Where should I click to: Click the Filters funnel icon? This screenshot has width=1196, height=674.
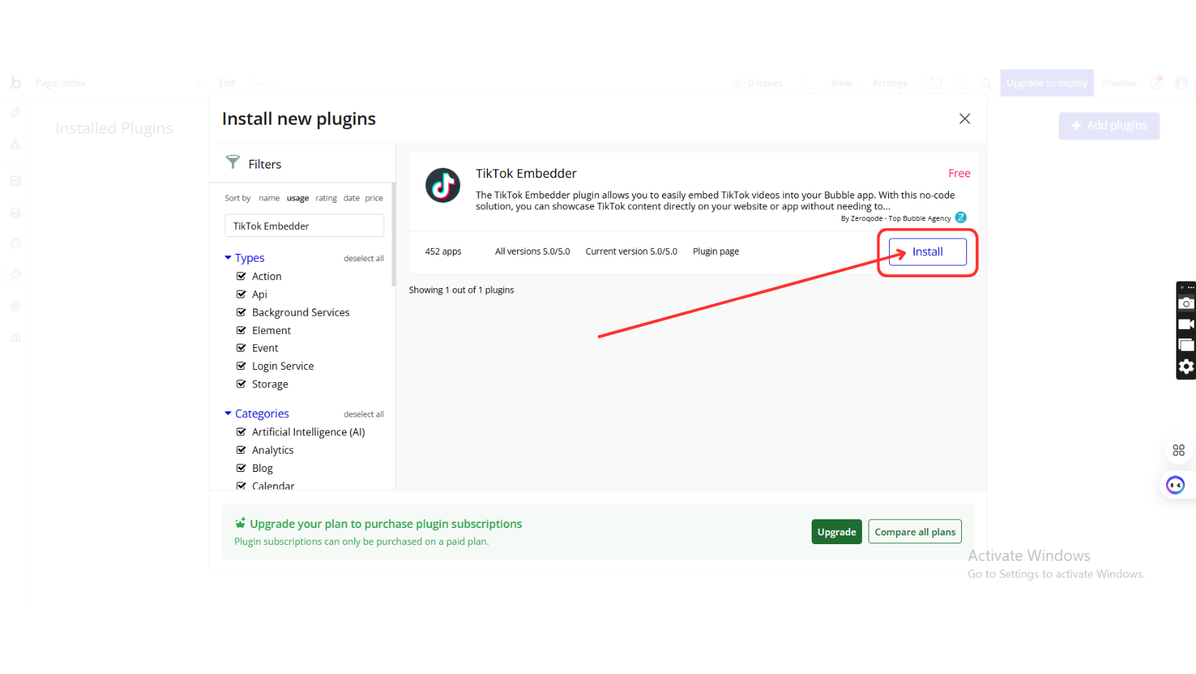tap(233, 162)
